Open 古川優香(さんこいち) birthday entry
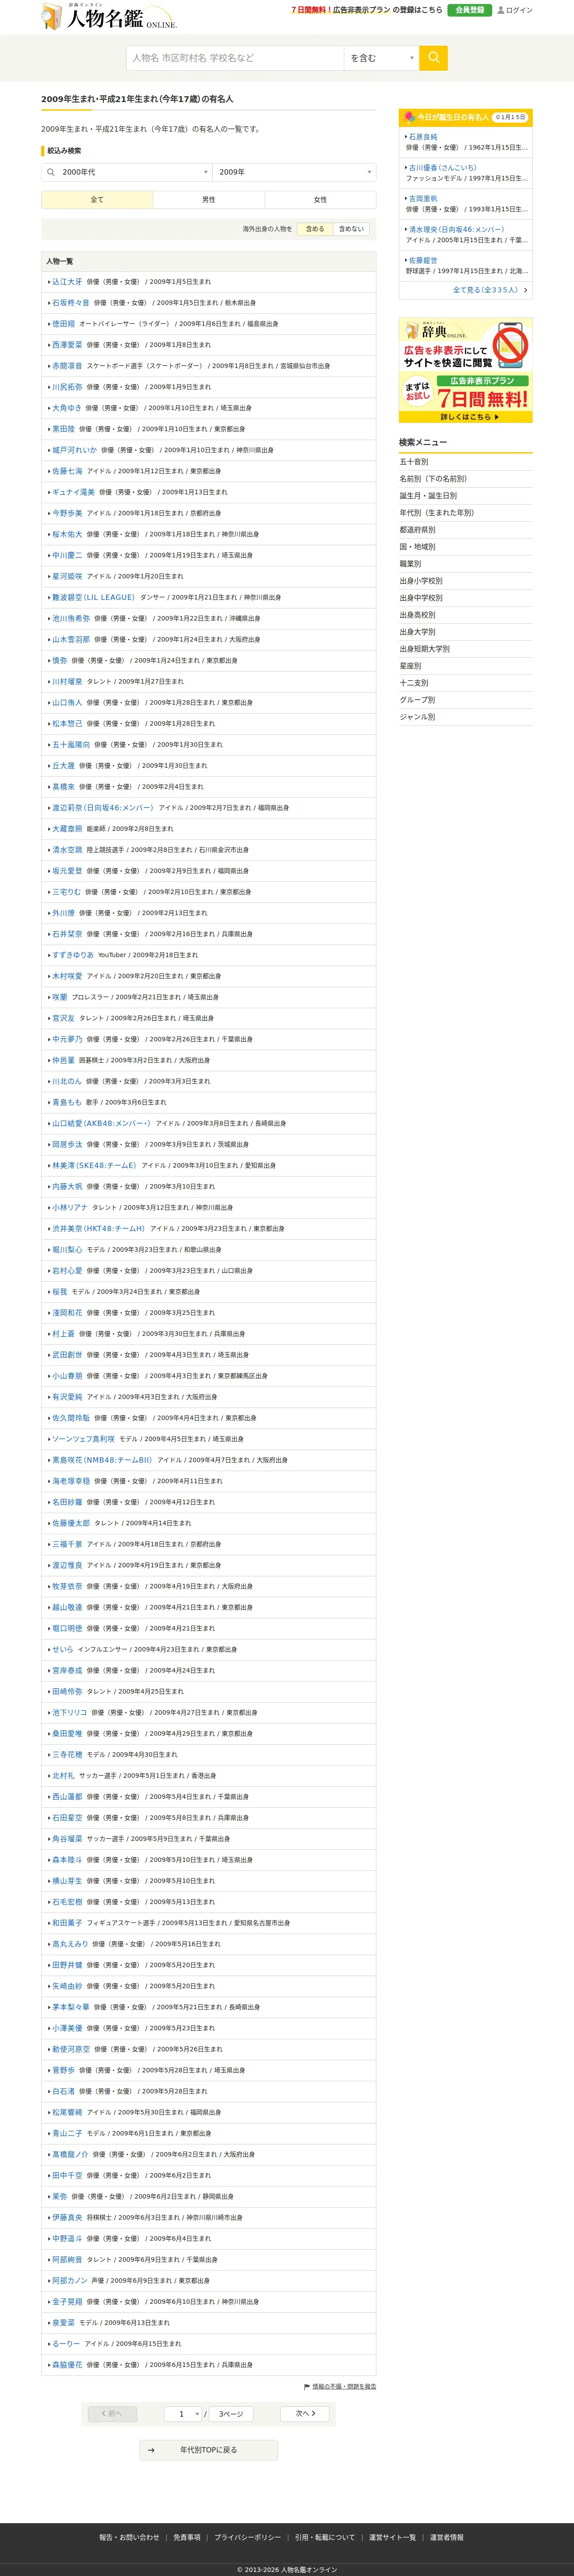This screenshot has width=574, height=2576. 442,168
